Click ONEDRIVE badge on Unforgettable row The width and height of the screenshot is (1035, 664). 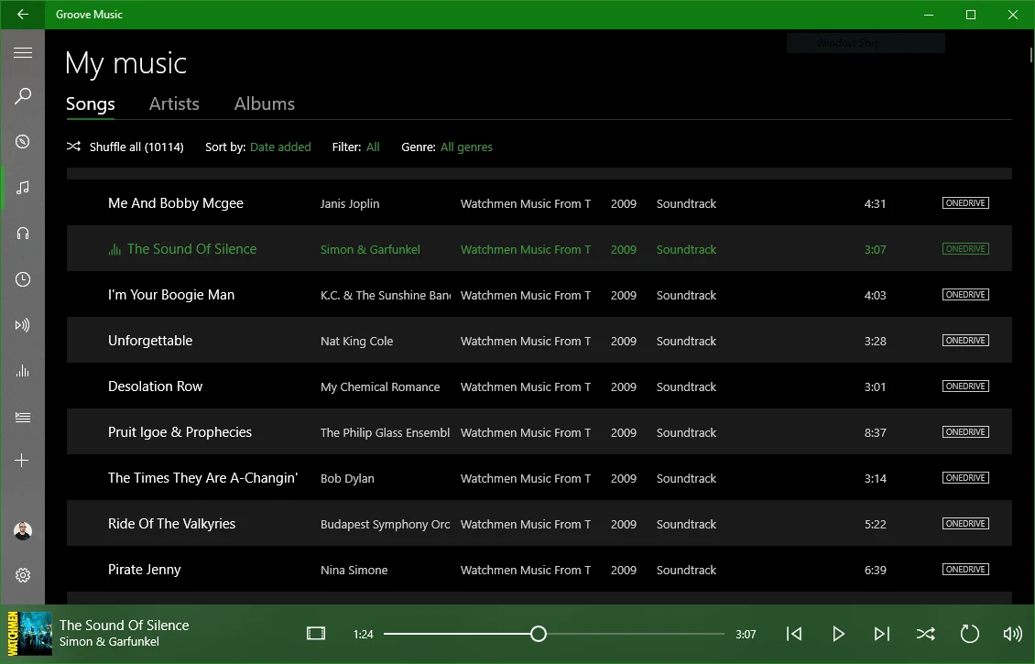[965, 341]
